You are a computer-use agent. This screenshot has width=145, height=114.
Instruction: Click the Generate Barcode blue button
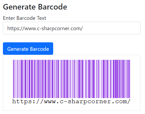pos(28,49)
